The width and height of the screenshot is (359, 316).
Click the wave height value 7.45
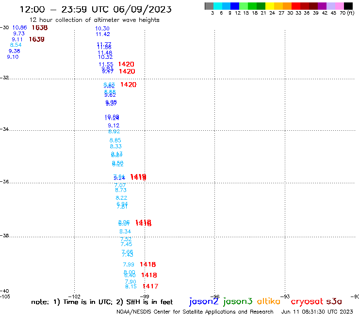tap(127, 244)
